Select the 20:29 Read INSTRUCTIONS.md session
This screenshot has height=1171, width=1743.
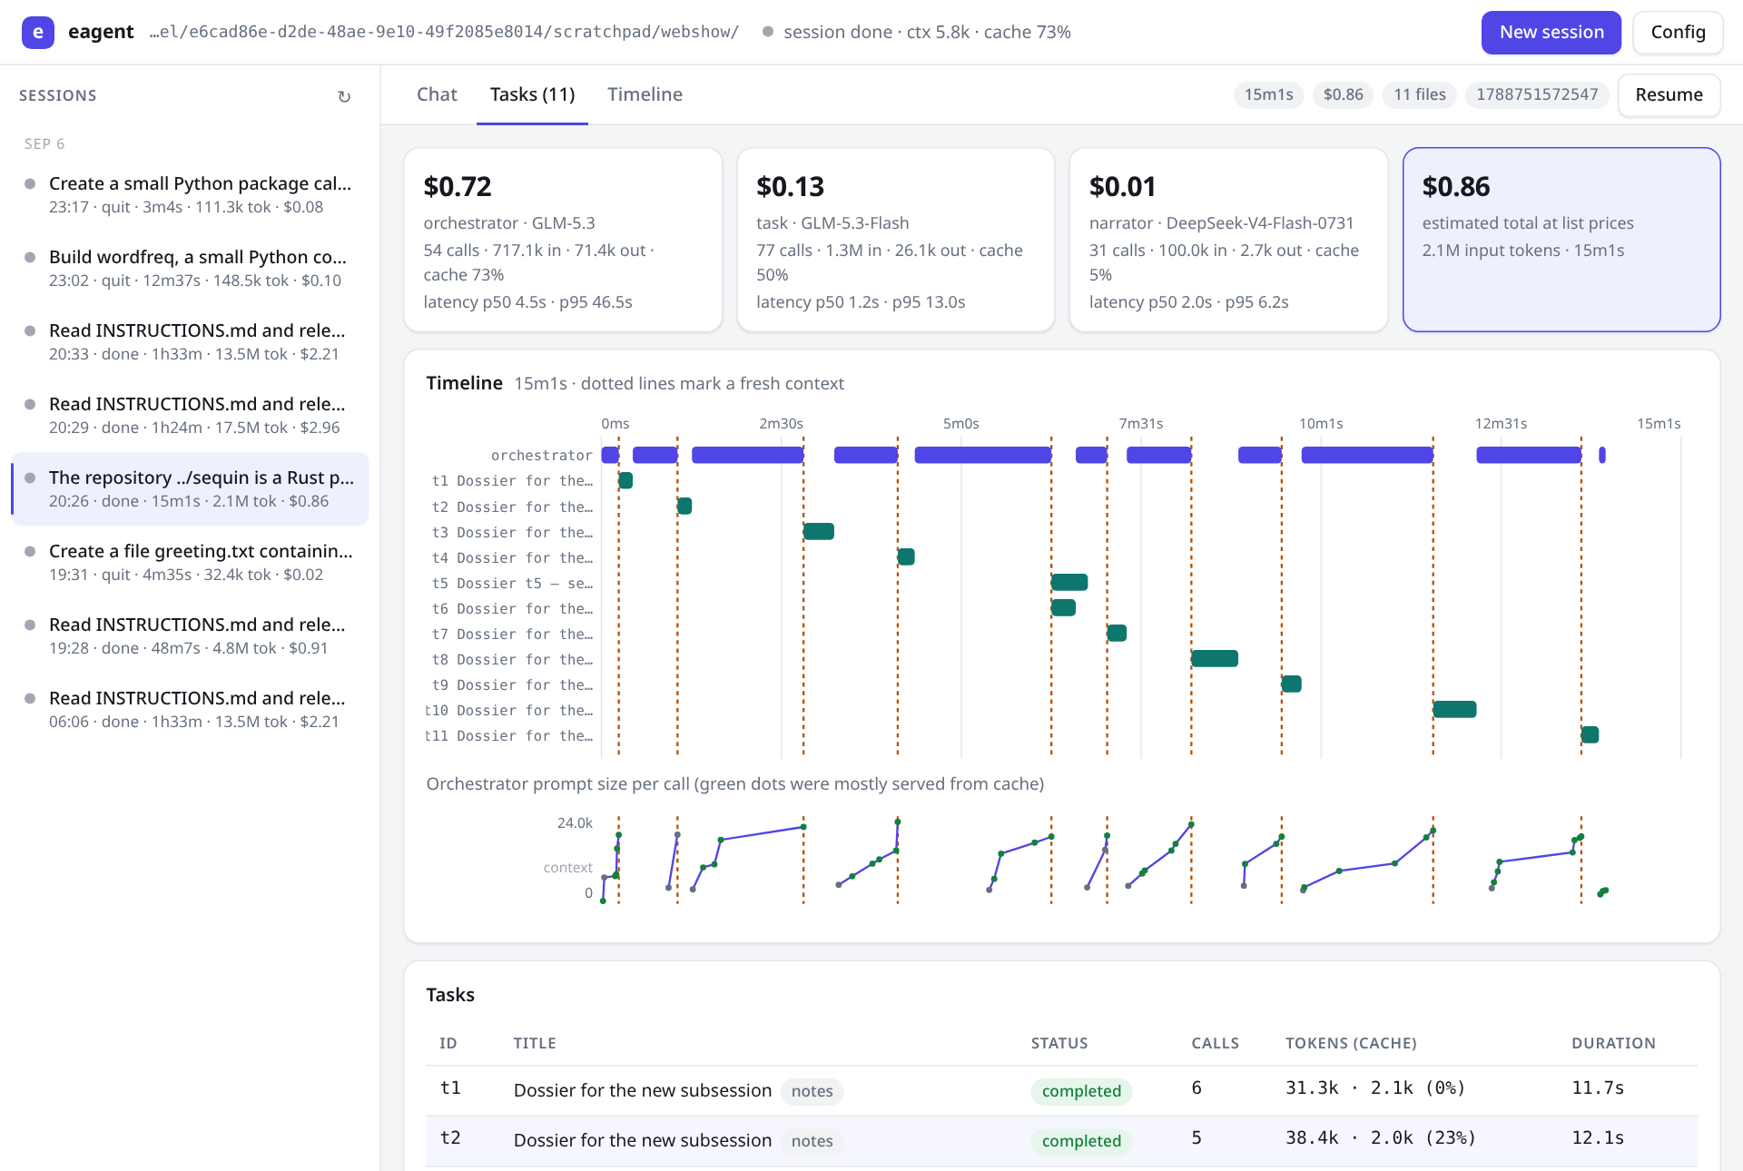191,415
